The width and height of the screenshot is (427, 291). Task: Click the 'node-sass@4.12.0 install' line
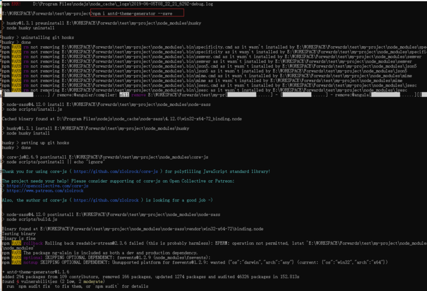[x=106, y=104]
